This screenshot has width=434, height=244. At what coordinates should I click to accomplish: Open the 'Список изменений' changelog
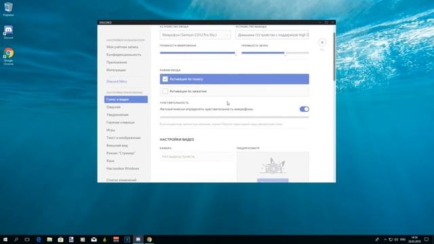(121, 180)
